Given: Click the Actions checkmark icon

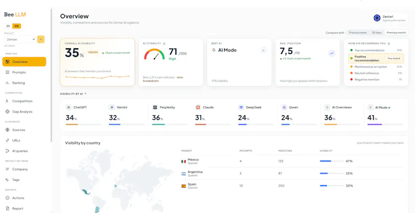Looking at the screenshot, I should click(7, 198).
